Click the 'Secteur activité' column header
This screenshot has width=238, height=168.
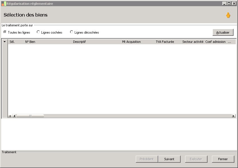point(193,42)
